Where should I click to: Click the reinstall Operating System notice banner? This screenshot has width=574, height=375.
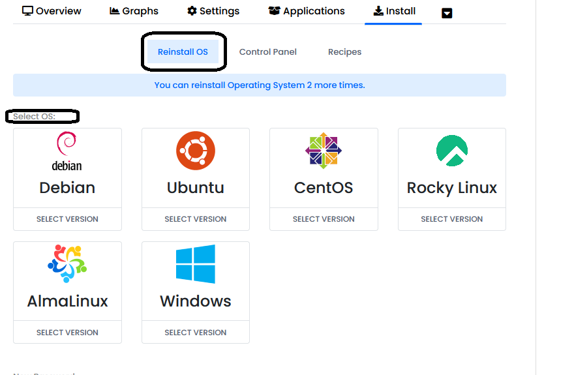click(x=260, y=85)
